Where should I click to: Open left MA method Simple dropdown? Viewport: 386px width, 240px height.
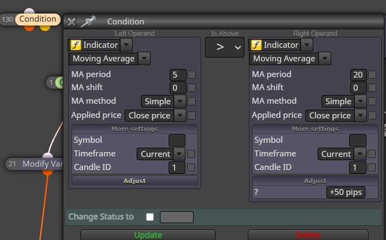coord(164,102)
